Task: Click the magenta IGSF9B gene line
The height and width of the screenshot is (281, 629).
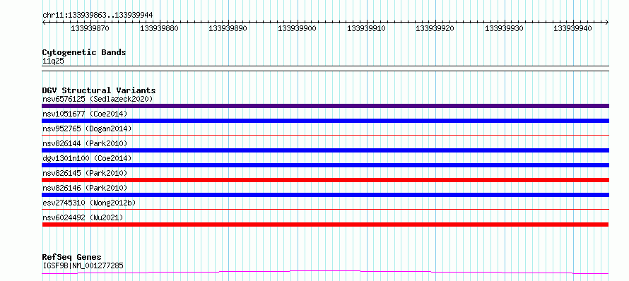Action: click(325, 273)
